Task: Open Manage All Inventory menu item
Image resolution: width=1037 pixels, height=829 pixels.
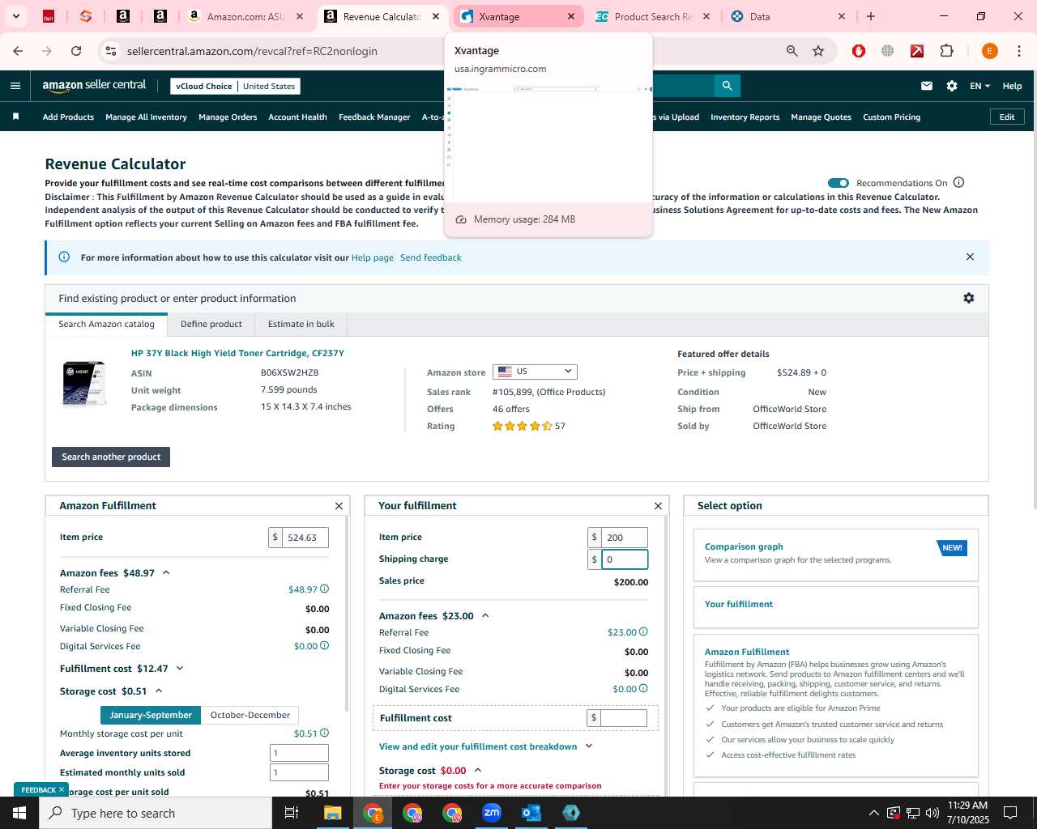Action: click(x=146, y=117)
